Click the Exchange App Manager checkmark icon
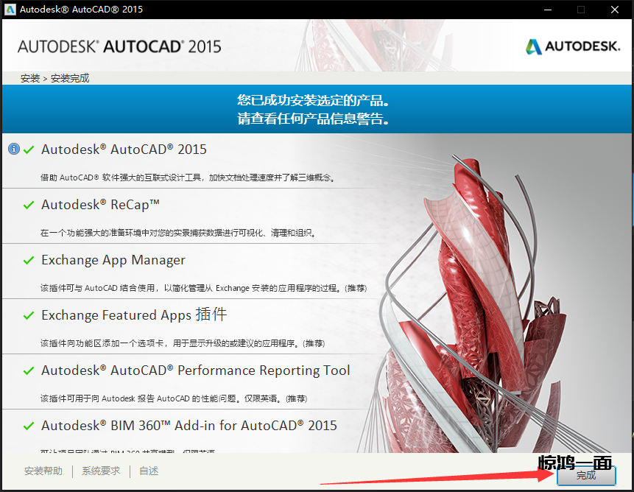 click(29, 260)
